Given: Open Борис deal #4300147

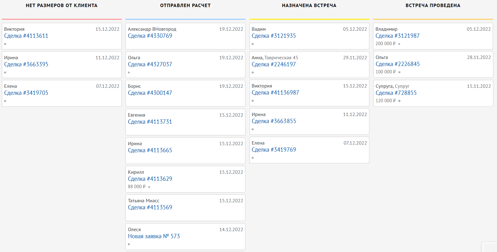Looking at the screenshot, I should click(150, 93).
